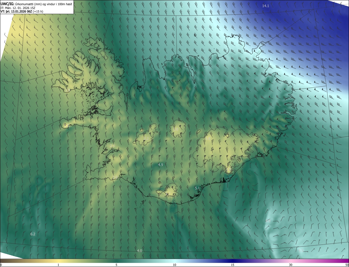This screenshot has width=349, height=267.
Task: Click the valid time "VT: þri. 13.01.2026 06Z (+15 h)"
Action: (22, 11)
